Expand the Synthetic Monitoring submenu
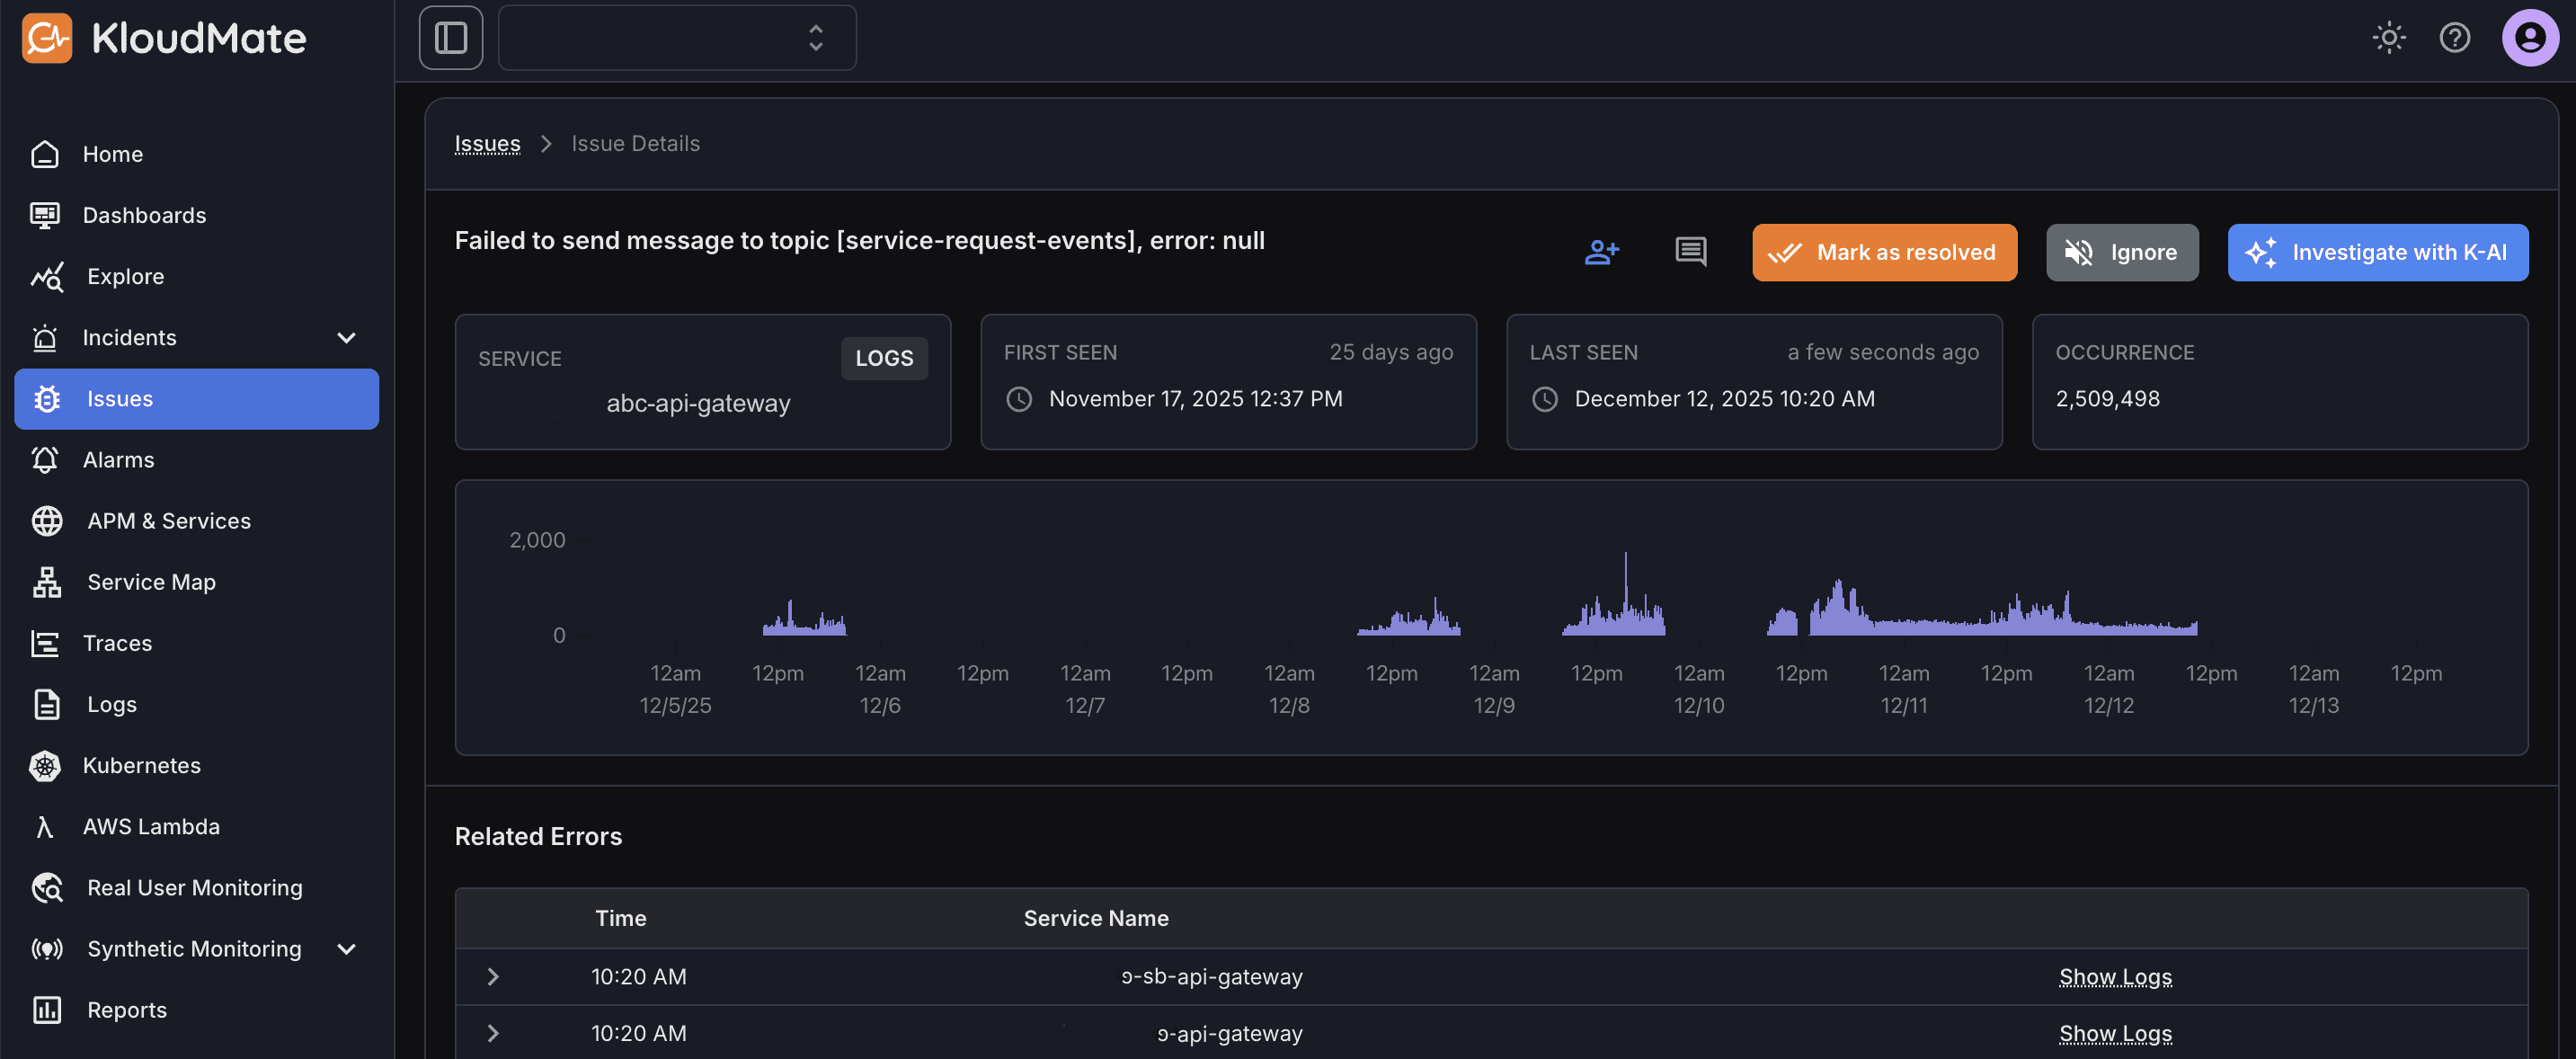This screenshot has width=2576, height=1059. coord(346,949)
